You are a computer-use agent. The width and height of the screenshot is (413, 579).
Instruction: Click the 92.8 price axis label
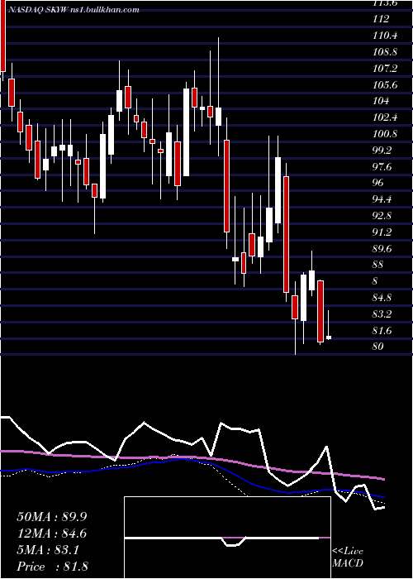[x=382, y=216]
